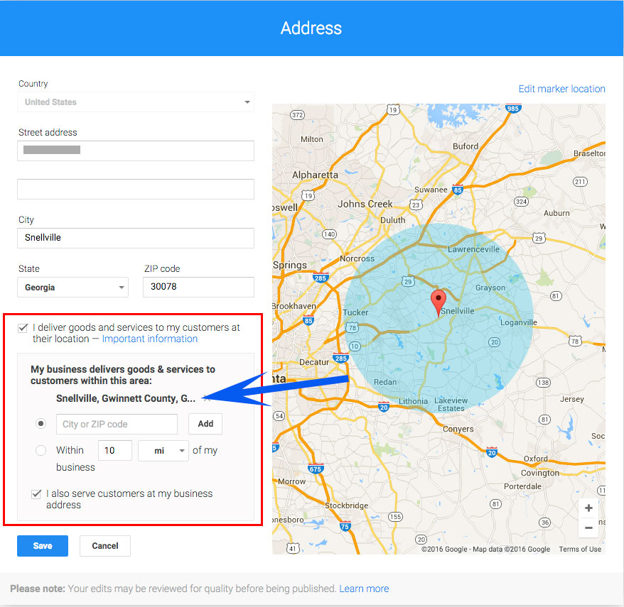Click the Learn more link at the bottom
This screenshot has width=624, height=607.
pos(364,589)
